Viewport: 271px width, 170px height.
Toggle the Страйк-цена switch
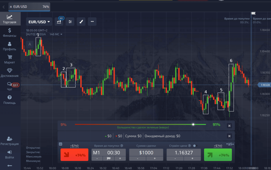pos(195,145)
